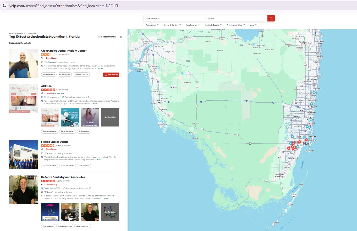The width and height of the screenshot is (357, 231).
Task: Click the red search magnifier button
Action: point(271,18)
